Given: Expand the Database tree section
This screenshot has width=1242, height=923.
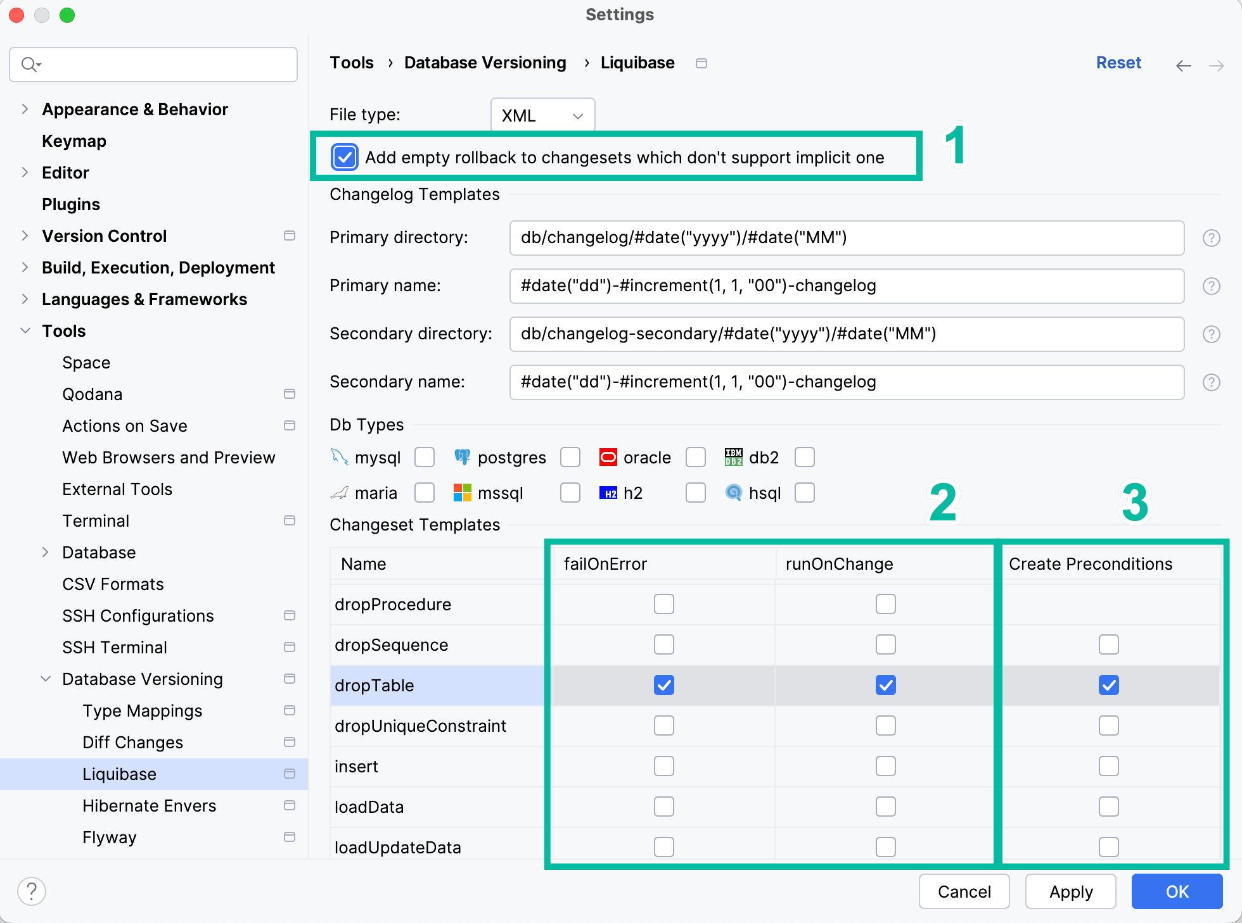Looking at the screenshot, I should tap(45, 552).
